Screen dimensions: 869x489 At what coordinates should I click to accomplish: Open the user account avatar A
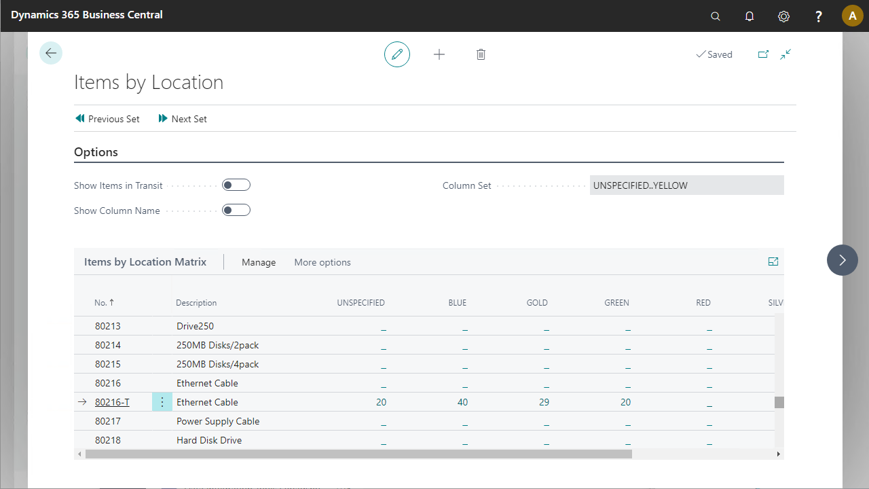pos(853,16)
